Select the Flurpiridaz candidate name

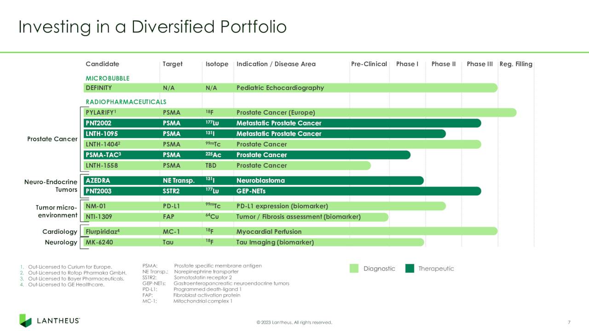(x=103, y=232)
